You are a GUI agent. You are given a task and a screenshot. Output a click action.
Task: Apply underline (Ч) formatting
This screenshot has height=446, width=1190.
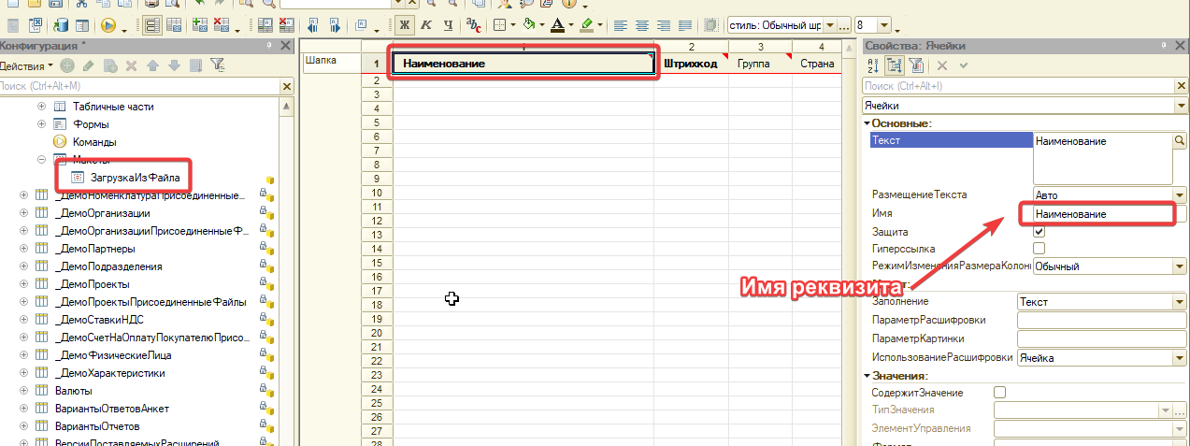pos(448,24)
